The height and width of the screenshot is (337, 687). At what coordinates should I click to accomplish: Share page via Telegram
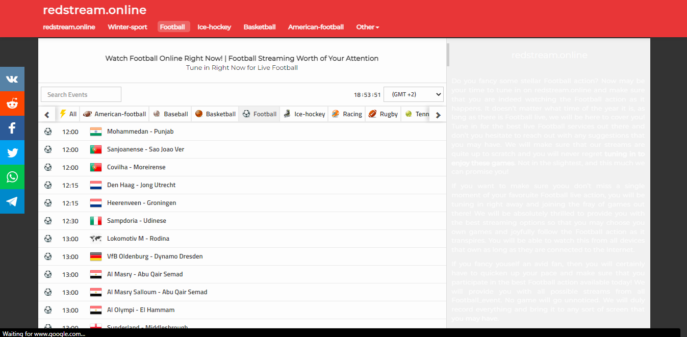pyautogui.click(x=12, y=201)
